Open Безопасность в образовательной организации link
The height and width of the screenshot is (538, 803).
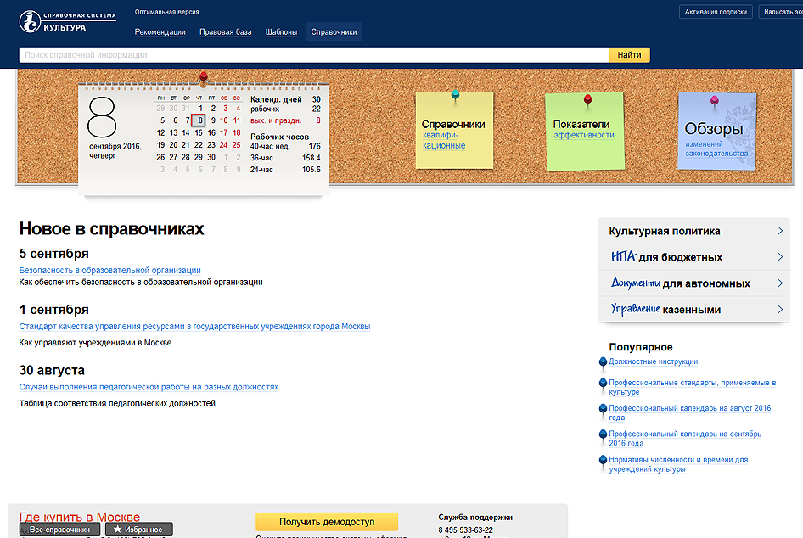point(110,270)
